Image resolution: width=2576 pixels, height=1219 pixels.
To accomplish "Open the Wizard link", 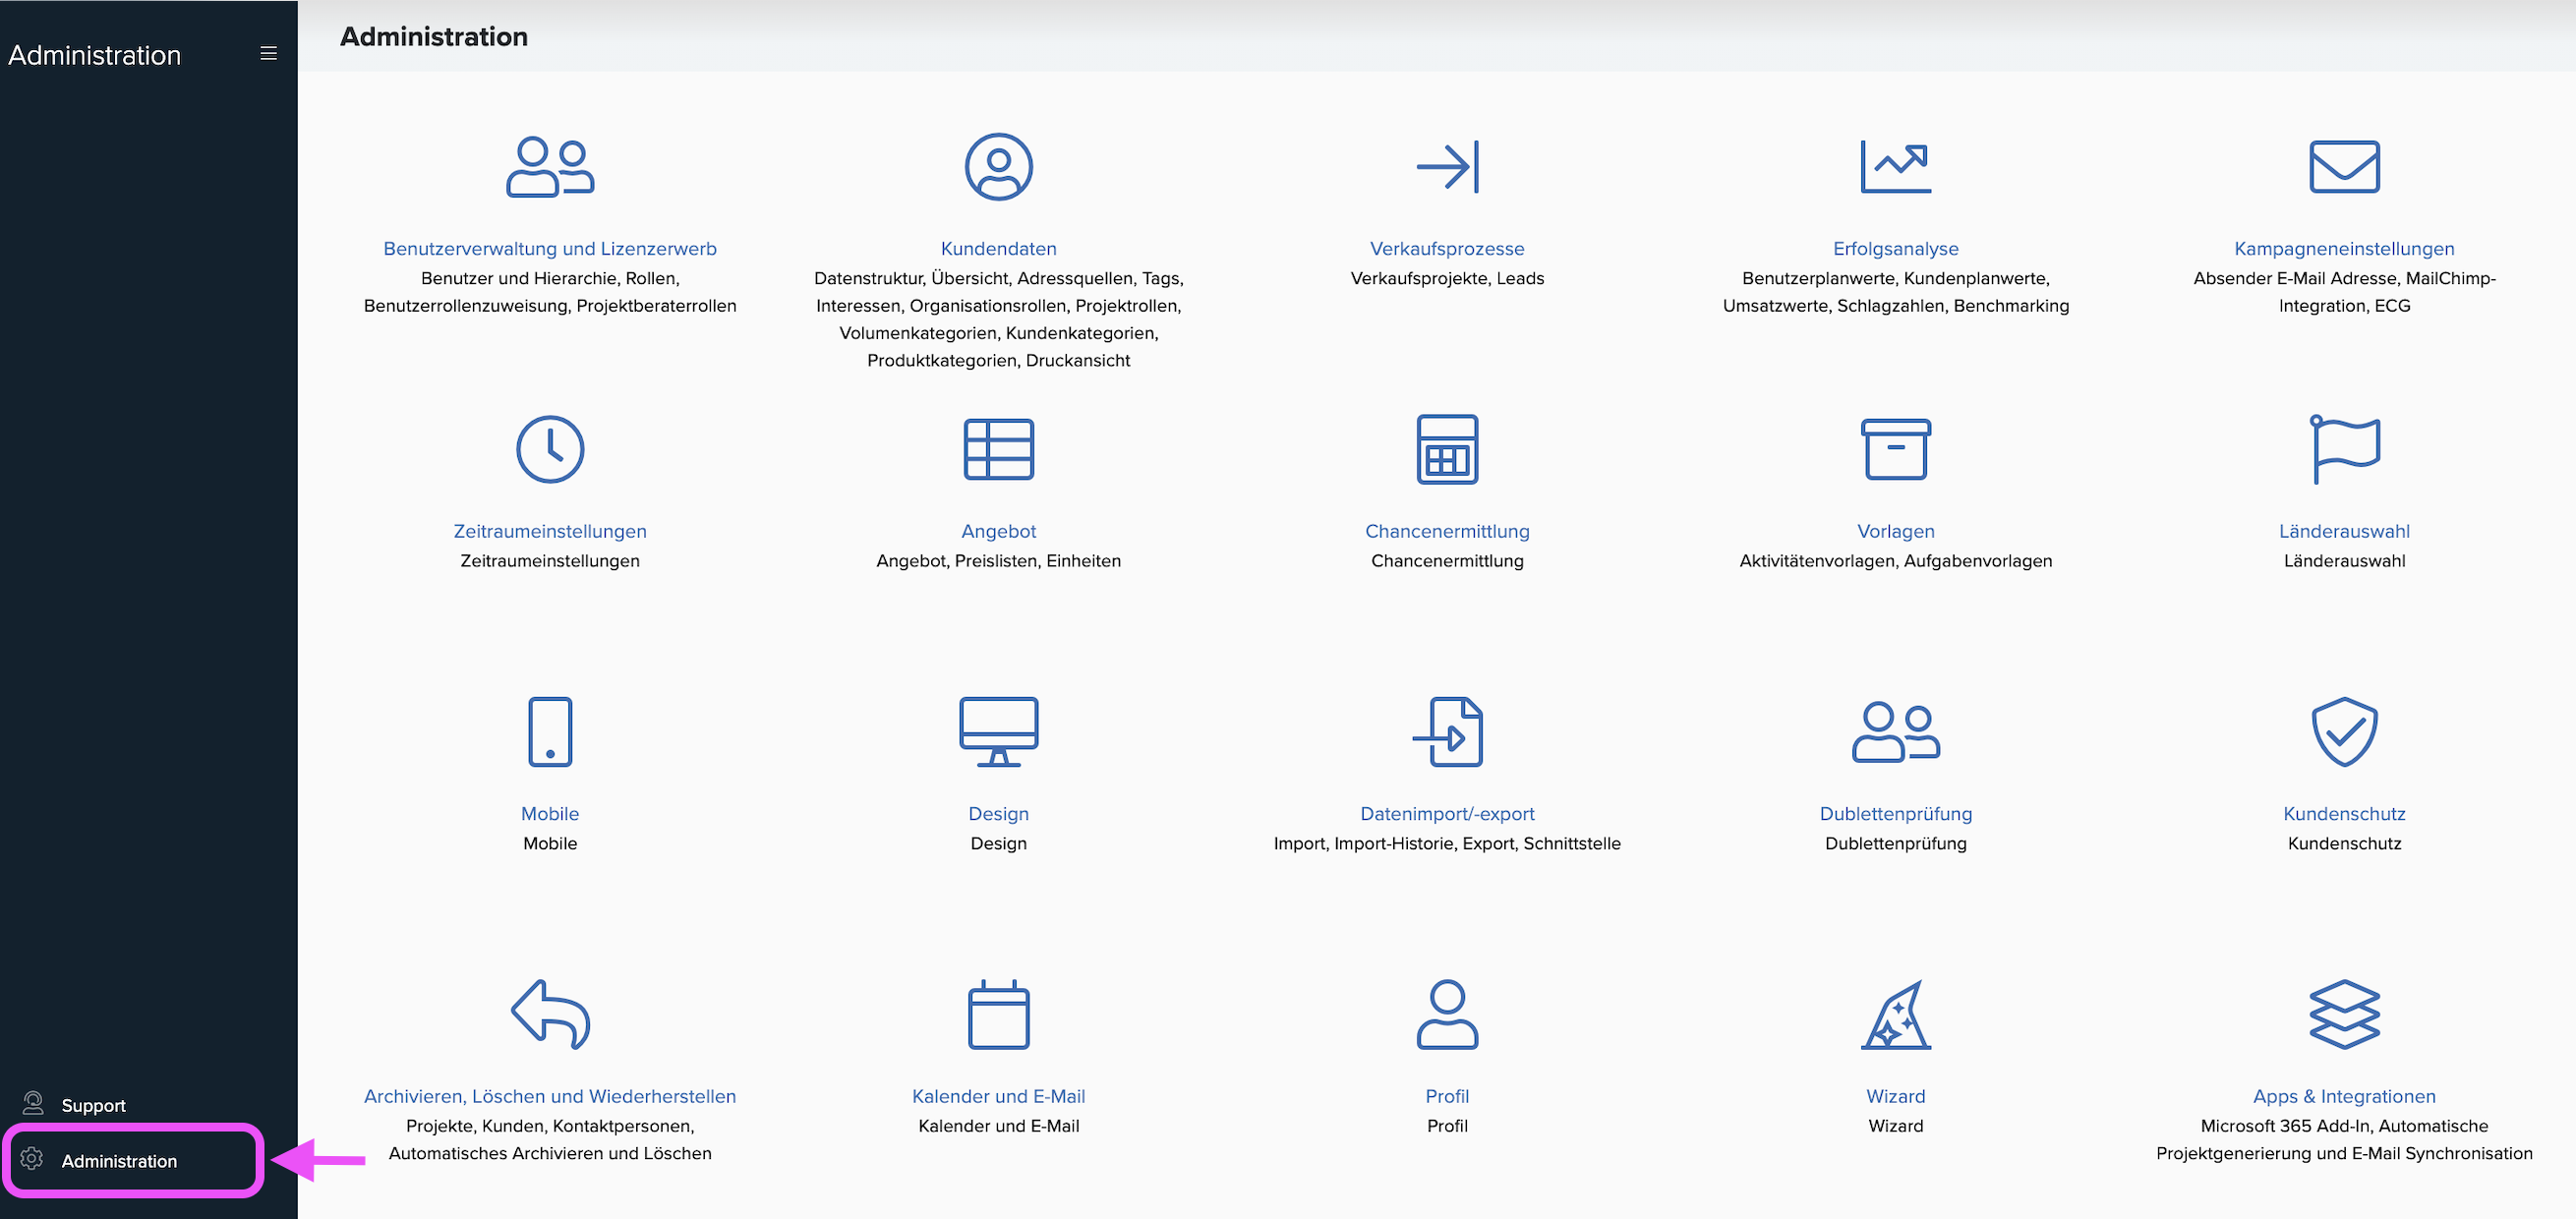I will (1895, 1097).
